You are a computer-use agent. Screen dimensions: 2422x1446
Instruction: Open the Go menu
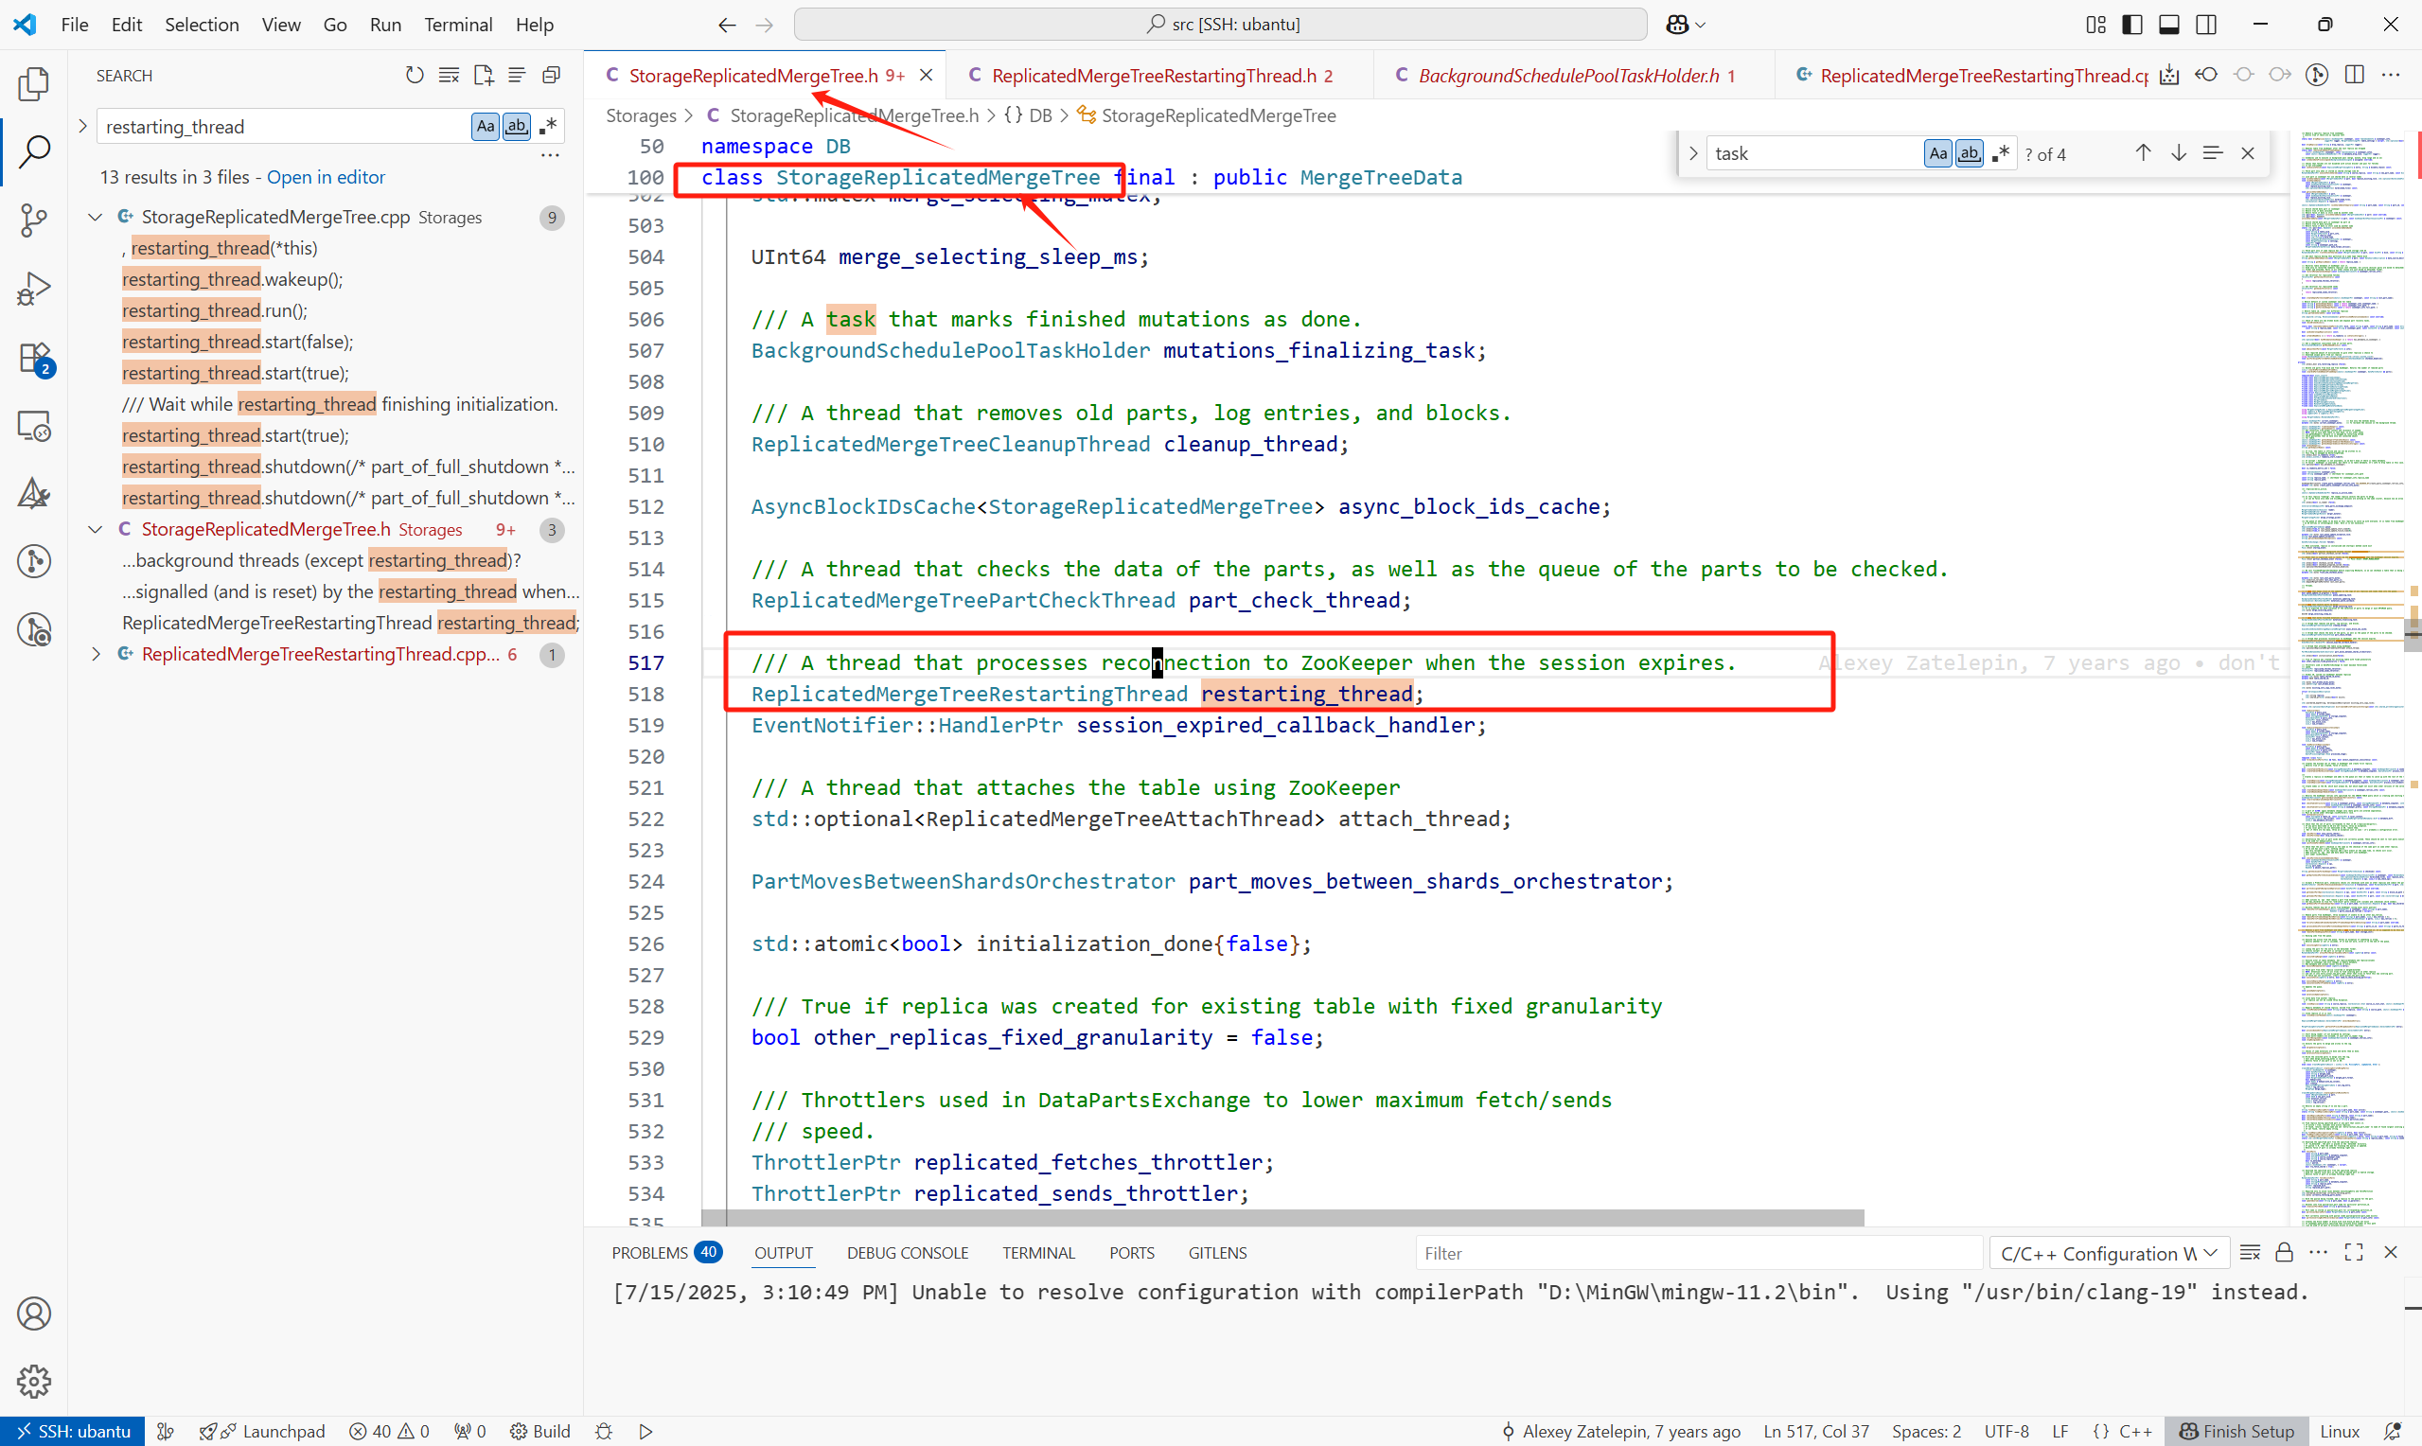point(335,25)
